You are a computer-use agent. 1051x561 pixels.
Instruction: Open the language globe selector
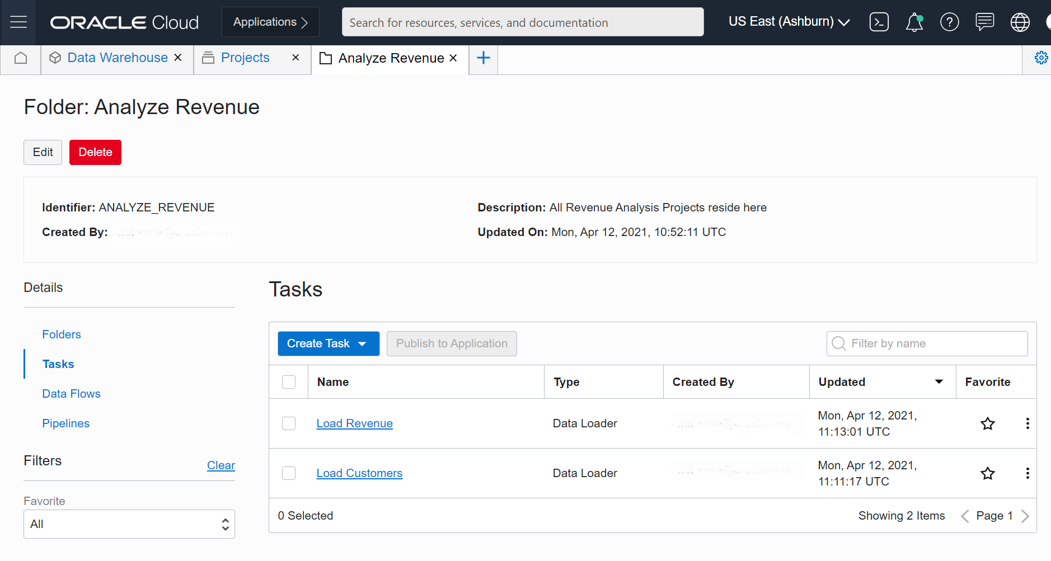[x=1020, y=22]
